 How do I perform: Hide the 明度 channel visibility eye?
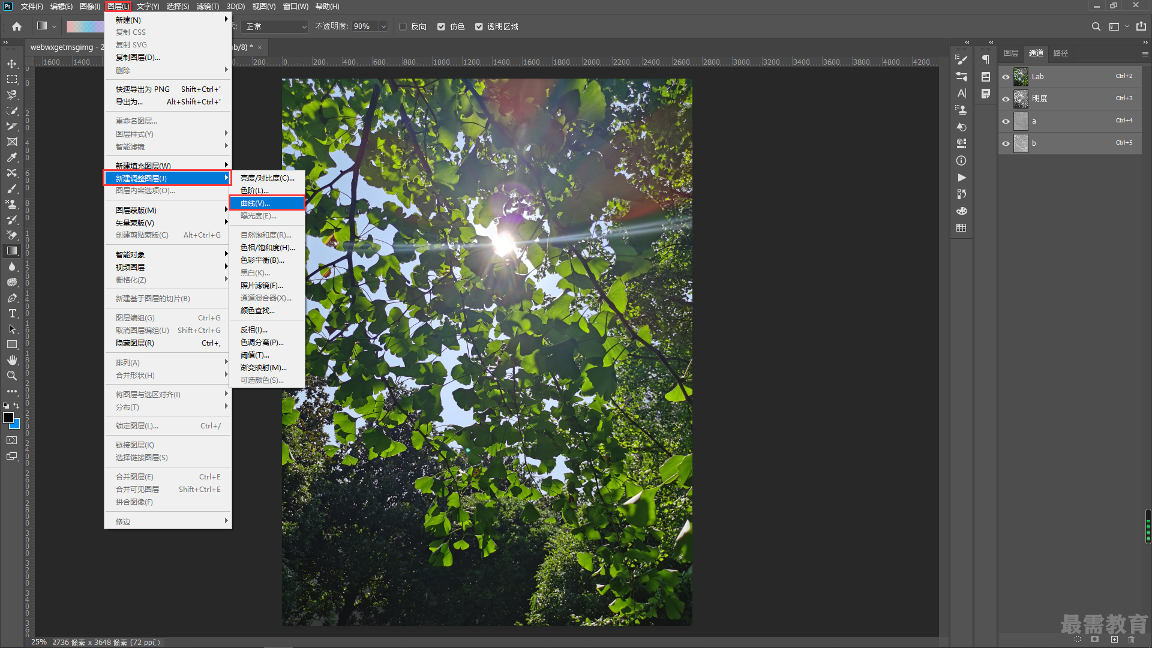[x=1006, y=99]
